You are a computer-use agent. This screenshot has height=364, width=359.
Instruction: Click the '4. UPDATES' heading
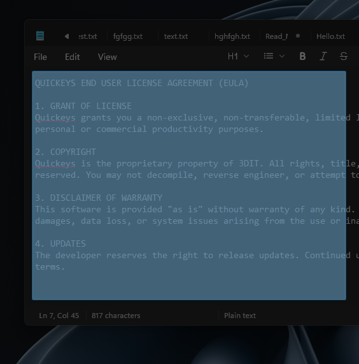click(60, 244)
